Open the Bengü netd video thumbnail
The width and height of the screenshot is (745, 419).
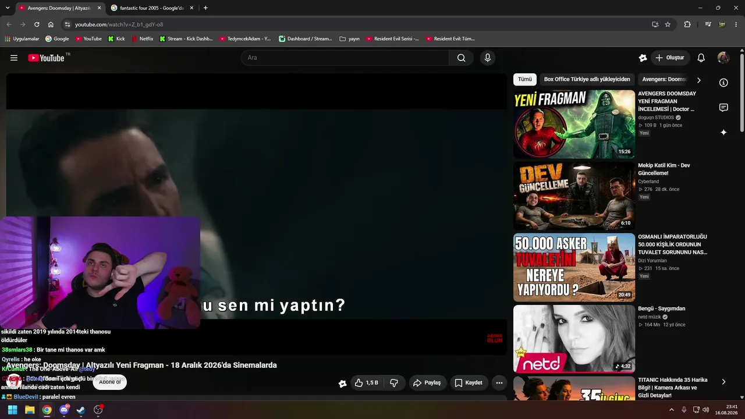tap(574, 339)
